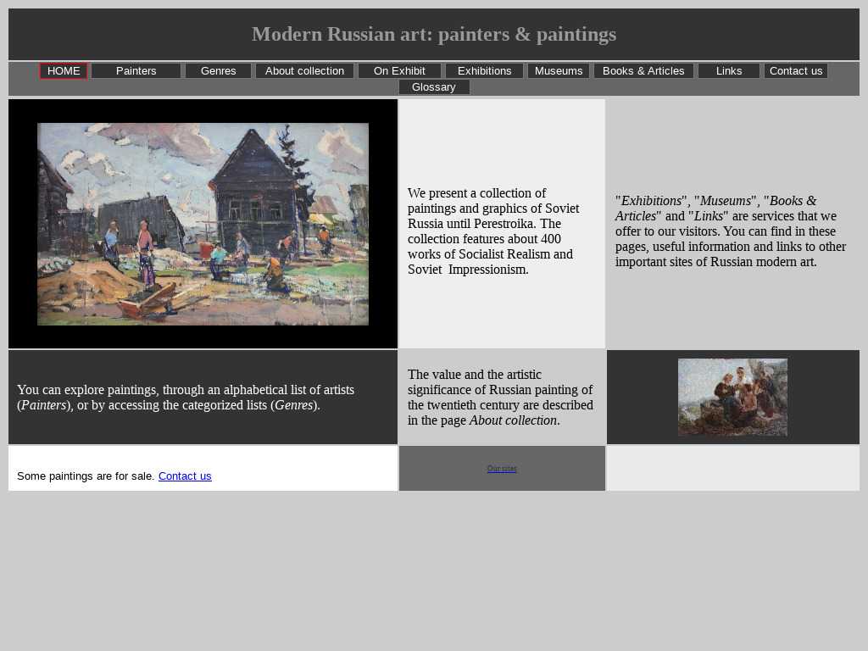Click the 'You can explore paintings' text
Screen dimensions: 868x651
186,398
